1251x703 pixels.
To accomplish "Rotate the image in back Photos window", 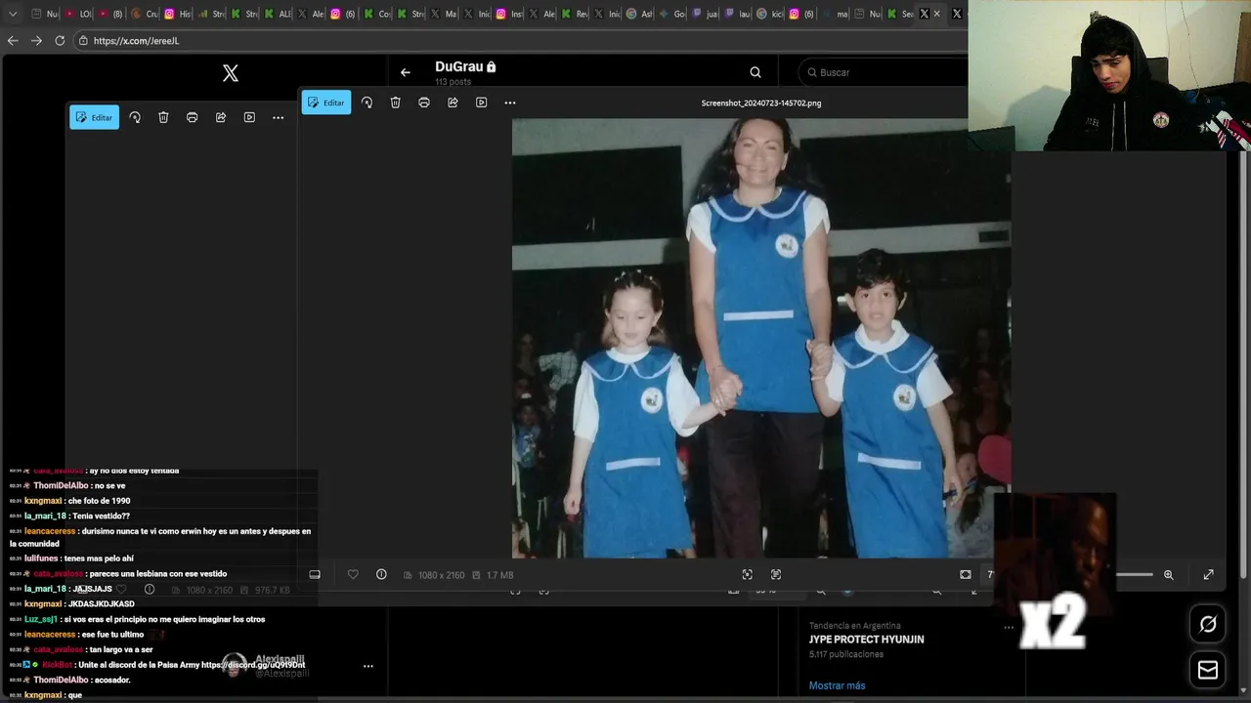I will (x=135, y=117).
